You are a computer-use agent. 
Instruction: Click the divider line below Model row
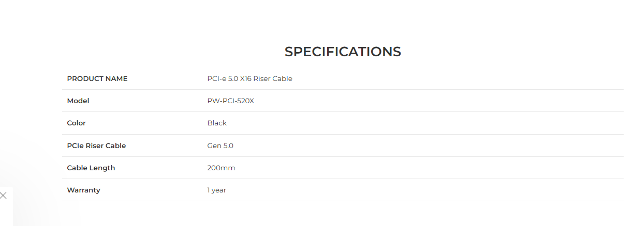point(343,112)
